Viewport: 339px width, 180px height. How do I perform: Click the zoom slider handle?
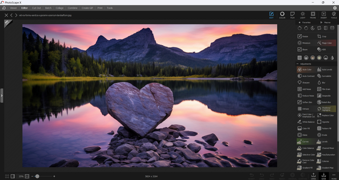(37, 176)
